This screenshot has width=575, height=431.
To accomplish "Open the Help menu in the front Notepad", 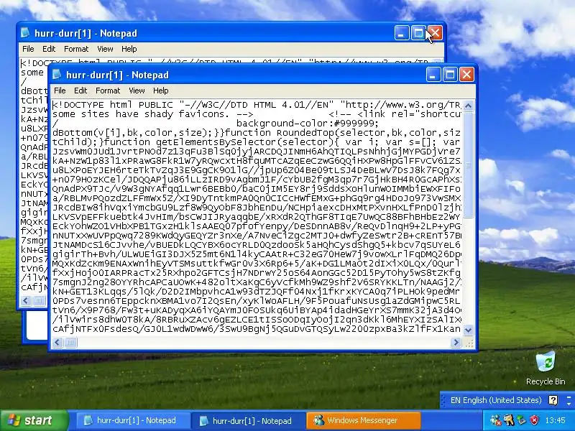I will (x=160, y=91).
